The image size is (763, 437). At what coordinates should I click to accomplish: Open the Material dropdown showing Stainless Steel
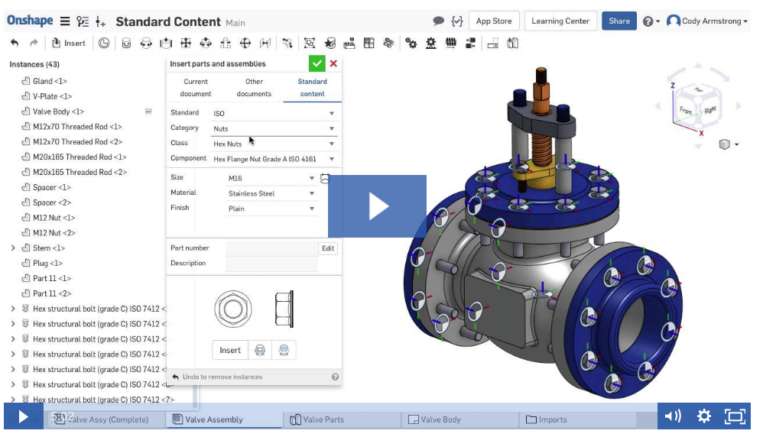271,193
